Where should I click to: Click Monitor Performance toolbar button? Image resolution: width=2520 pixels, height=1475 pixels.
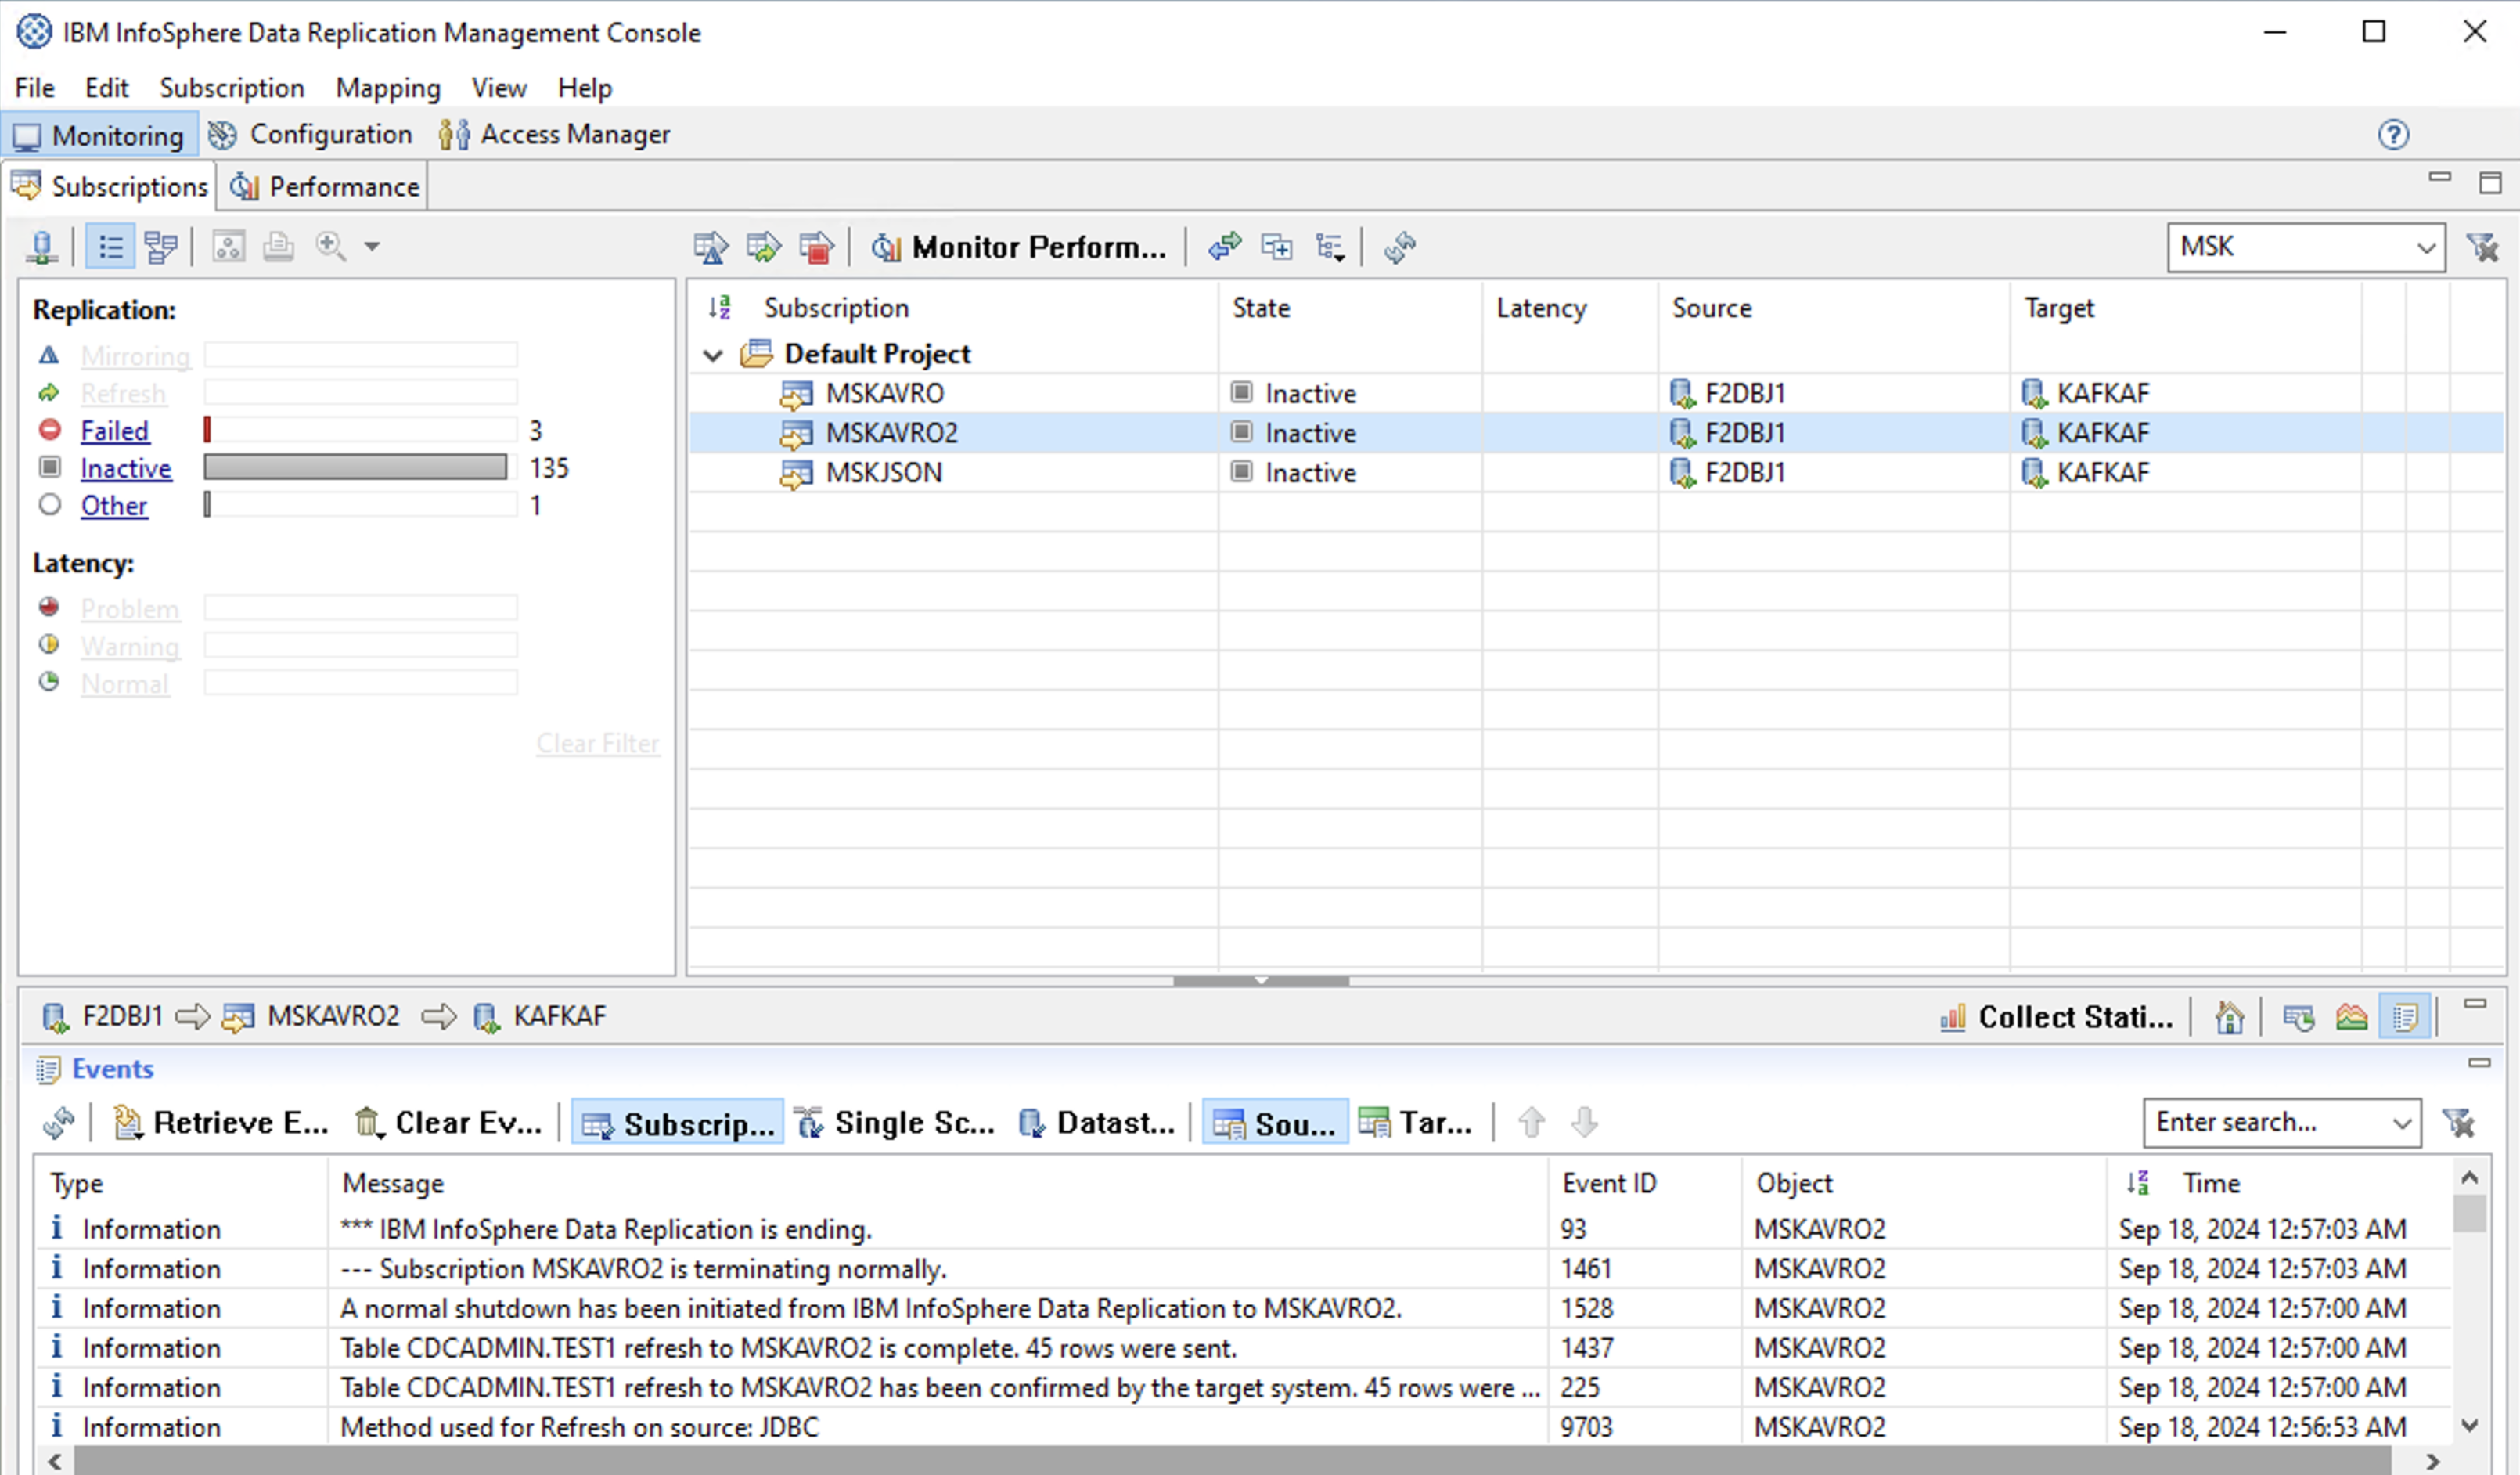[1020, 247]
